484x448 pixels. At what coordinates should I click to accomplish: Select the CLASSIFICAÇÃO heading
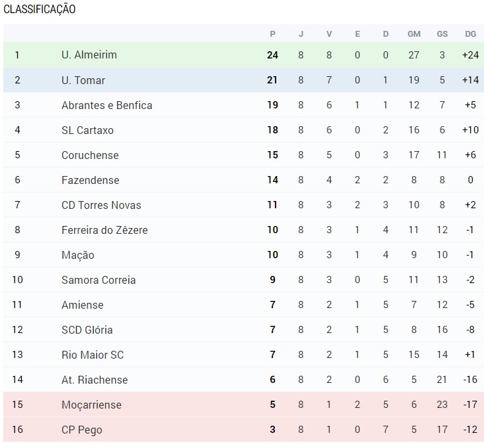tap(39, 9)
